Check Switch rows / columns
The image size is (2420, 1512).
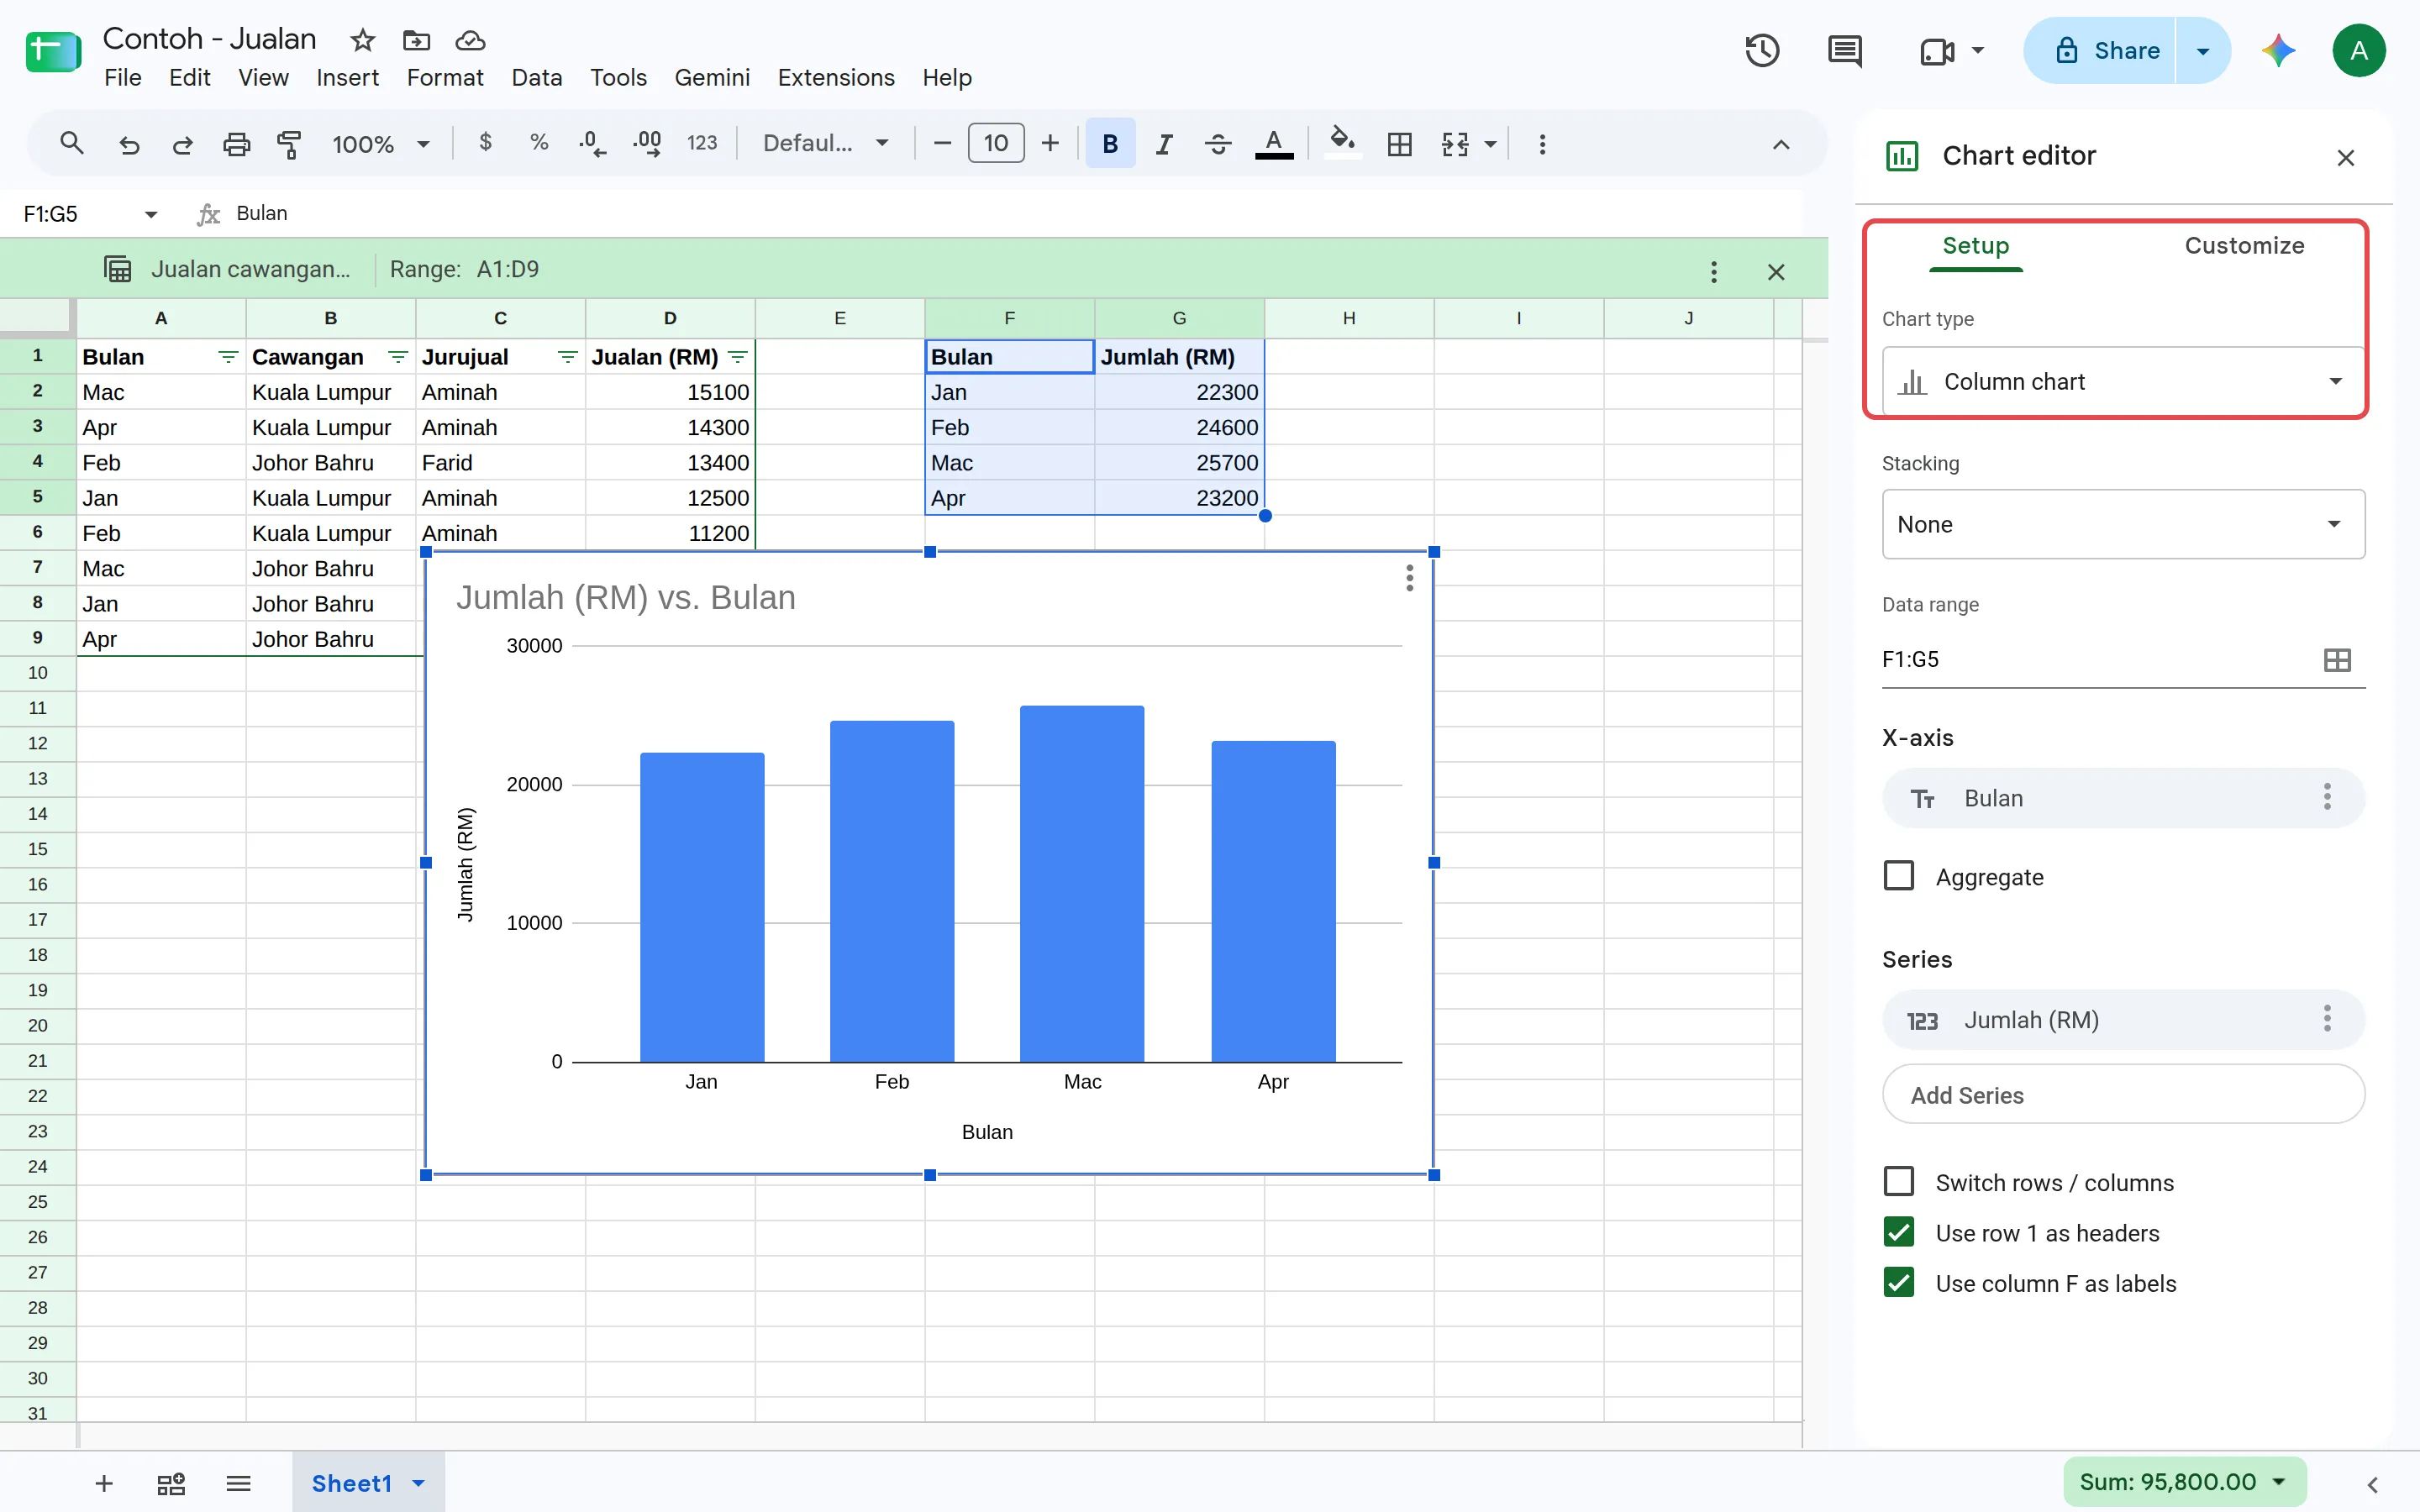1898,1182
